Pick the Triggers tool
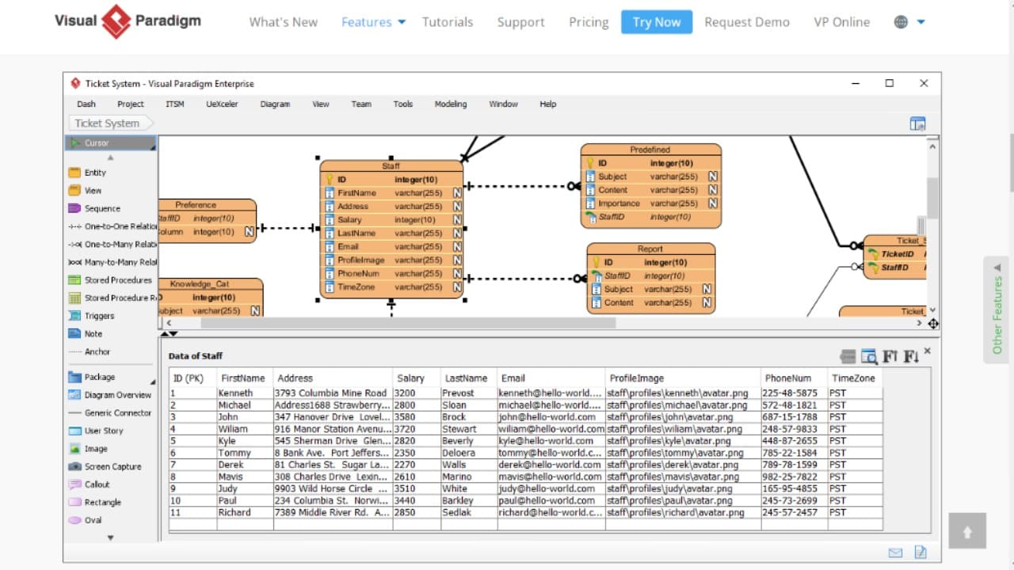The image size is (1014, 570). click(x=91, y=316)
